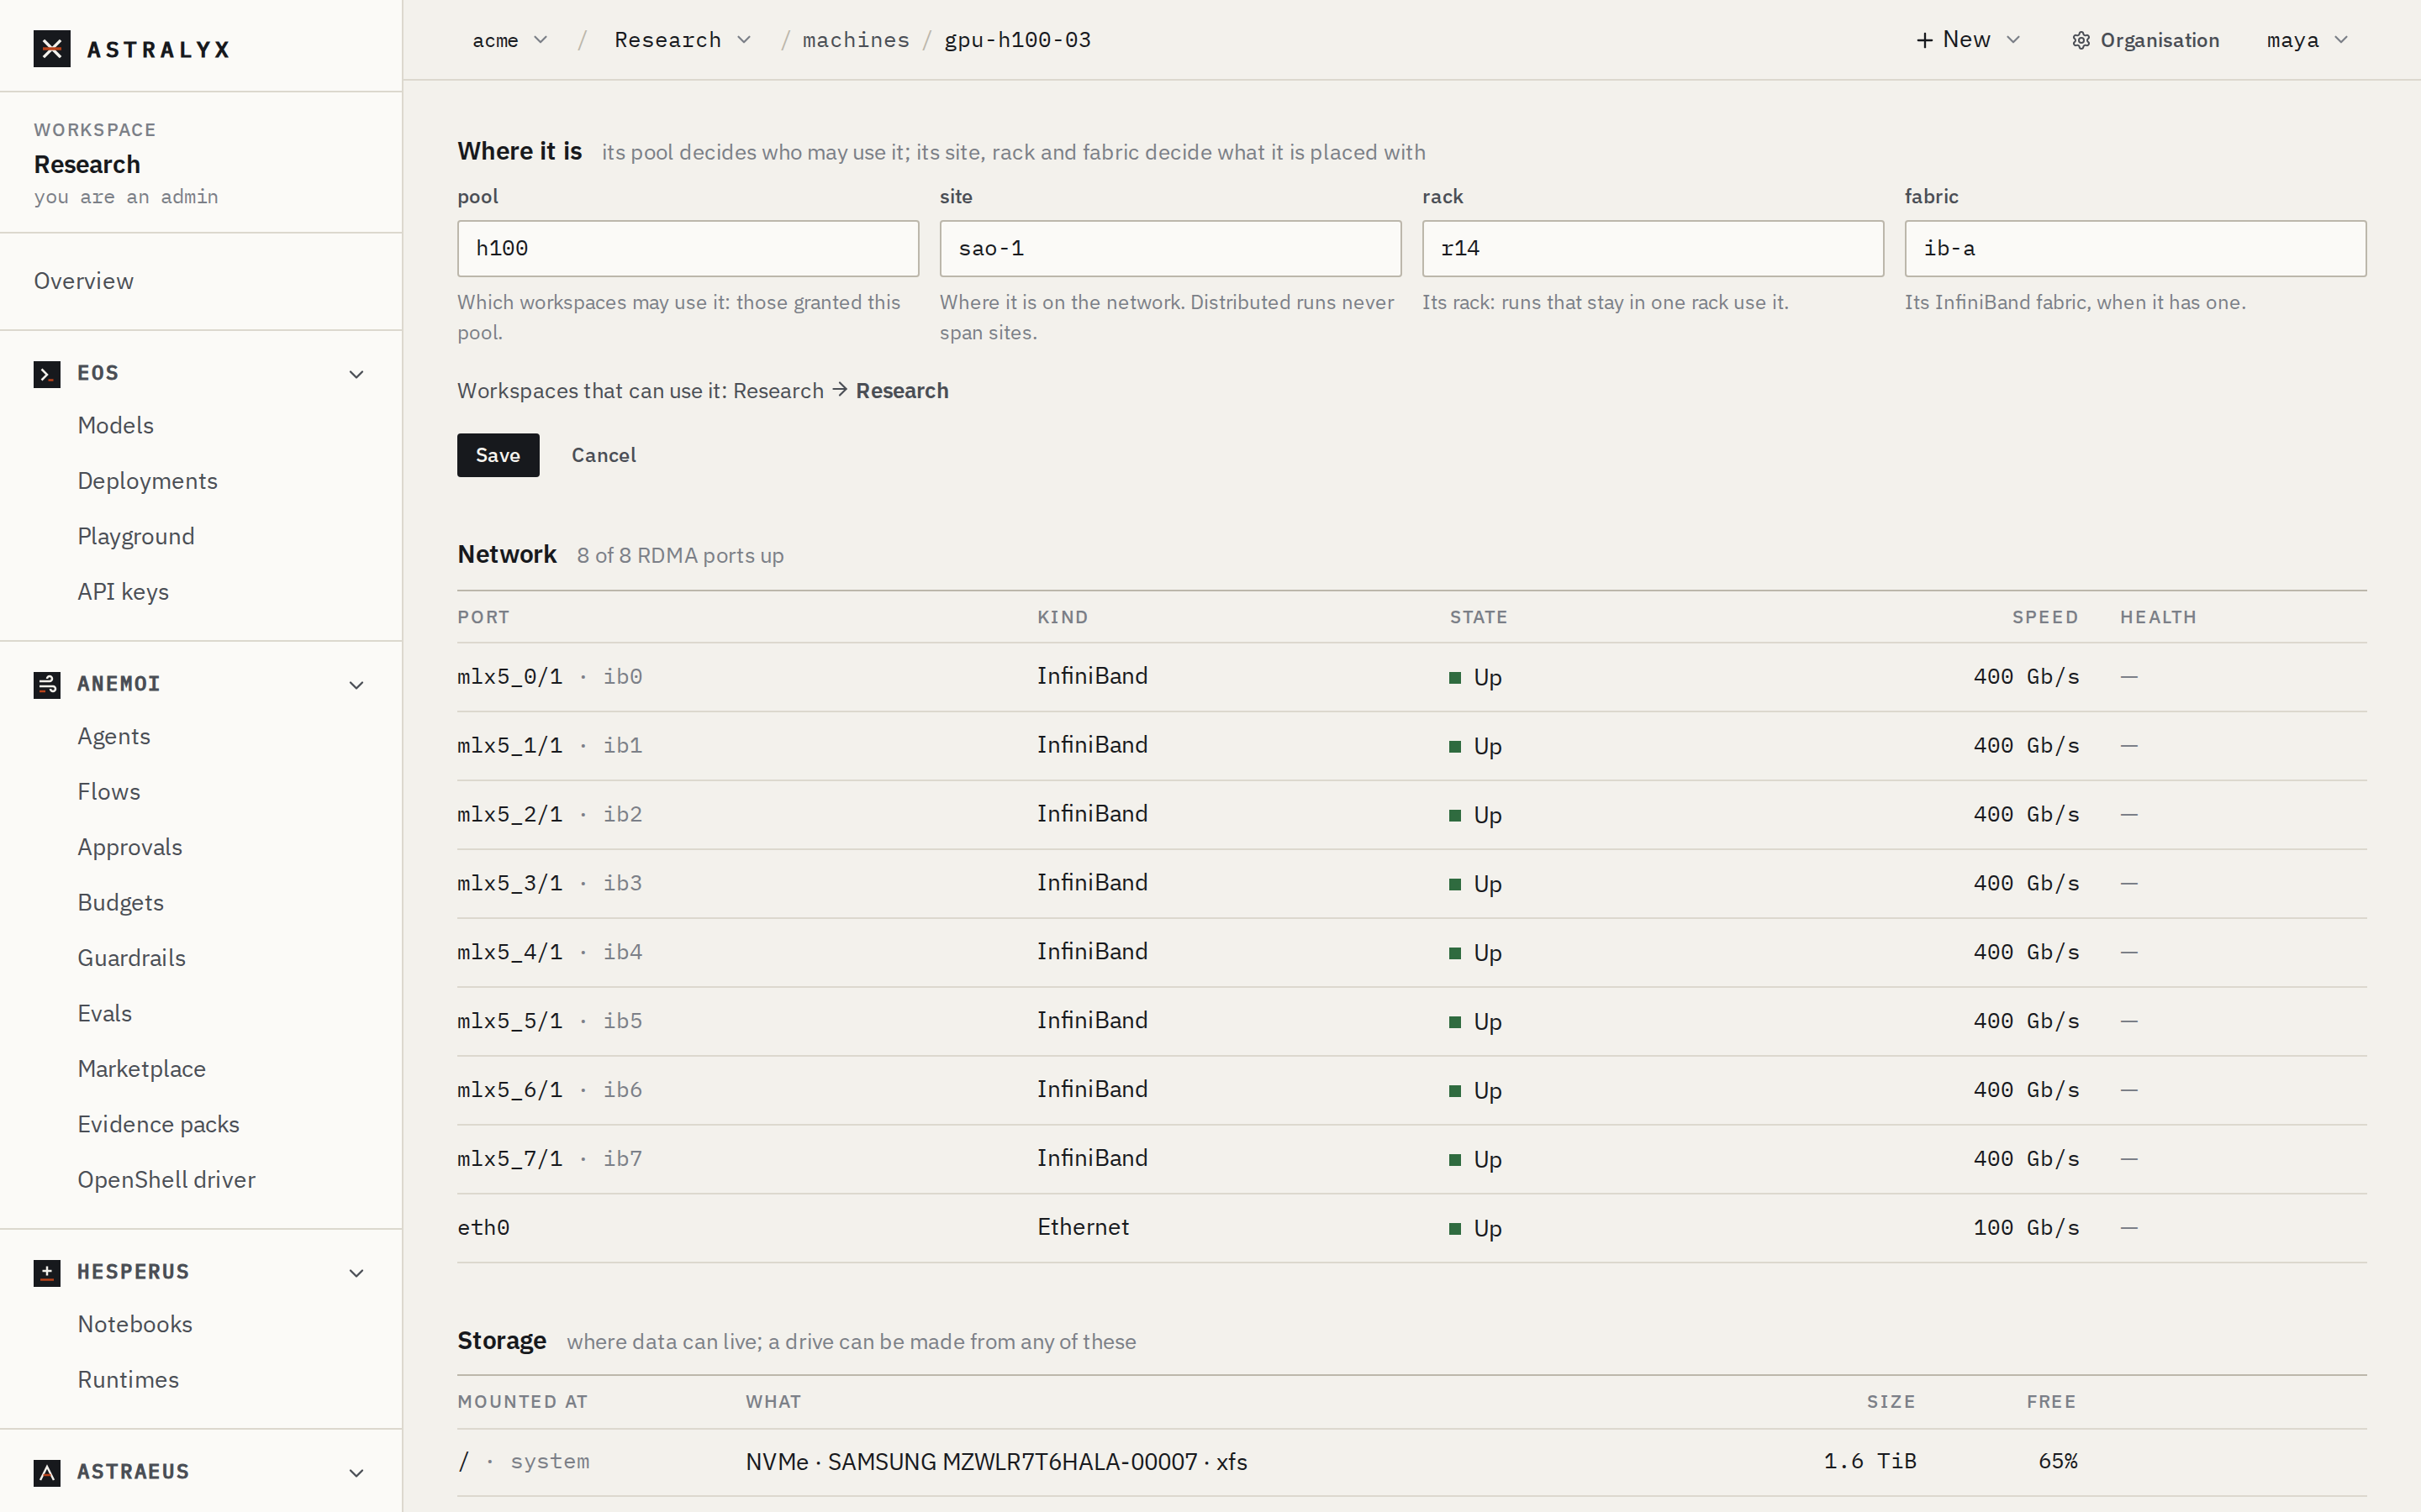The width and height of the screenshot is (2421, 1512).
Task: Click the Save button
Action: click(x=498, y=455)
